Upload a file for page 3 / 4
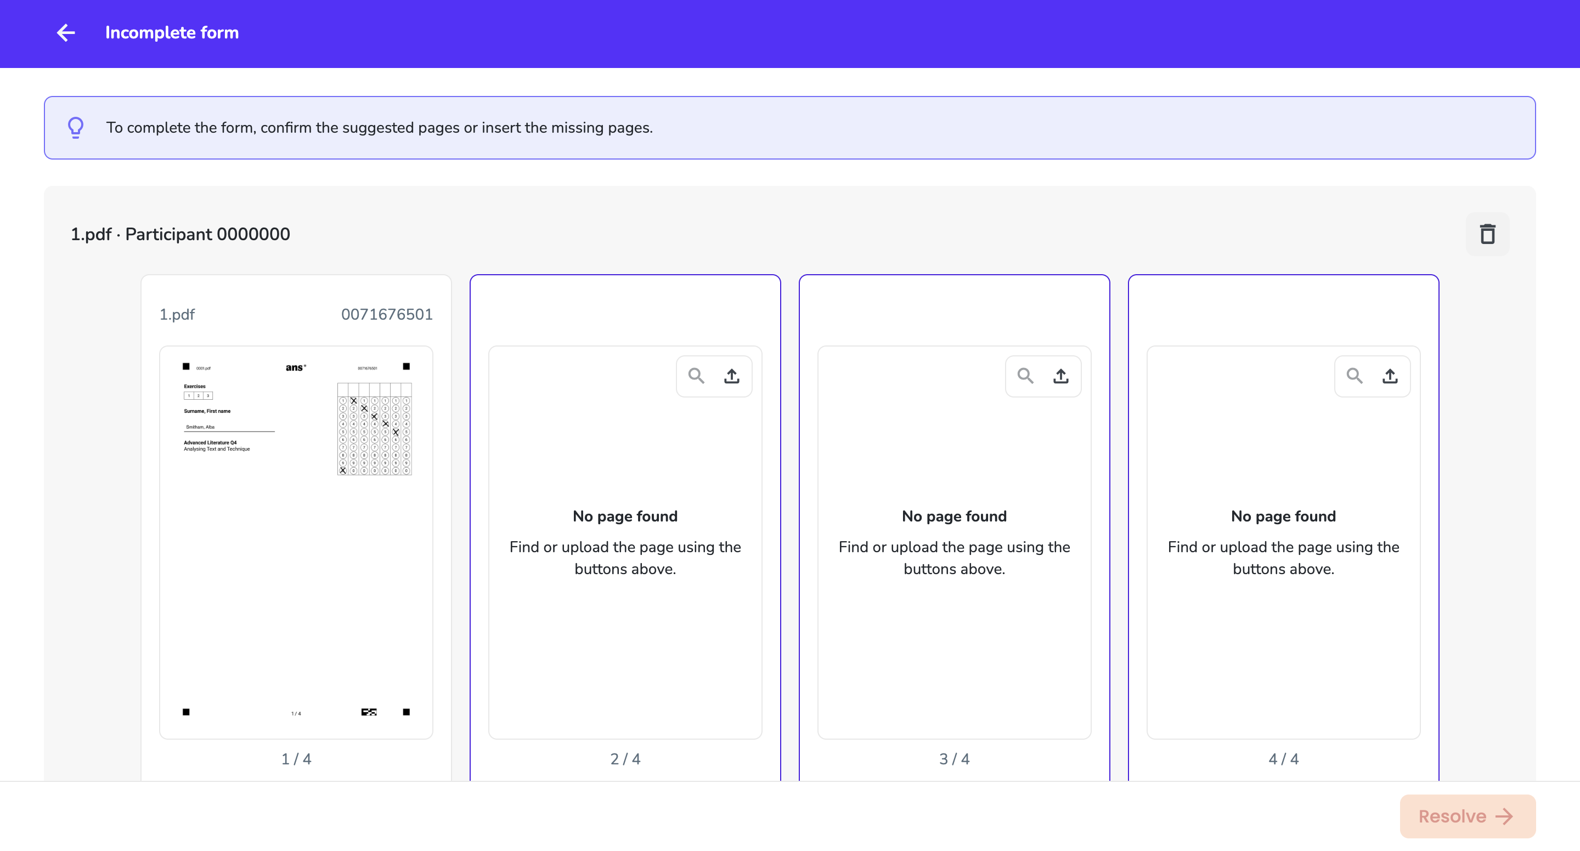The width and height of the screenshot is (1580, 851). coord(1061,375)
